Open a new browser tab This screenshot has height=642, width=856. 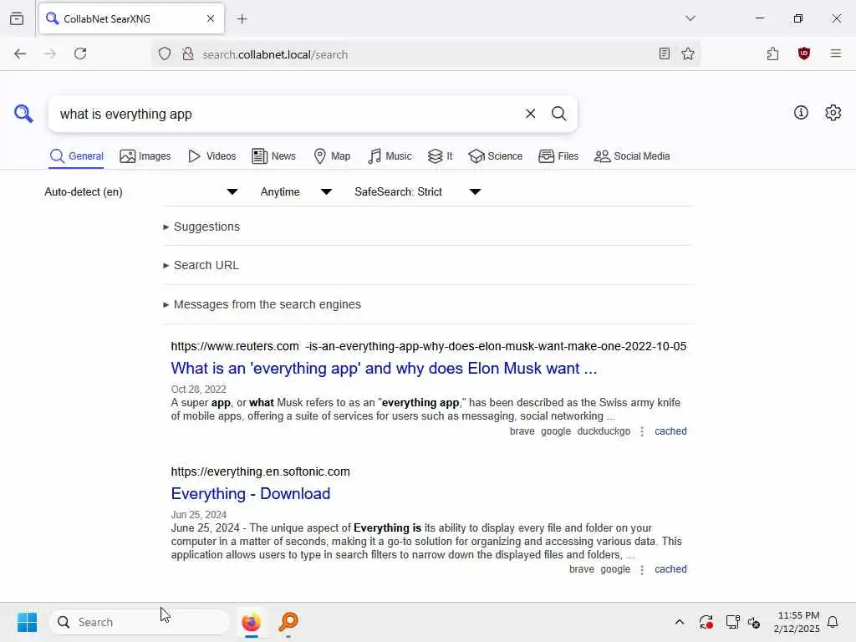pyautogui.click(x=242, y=19)
